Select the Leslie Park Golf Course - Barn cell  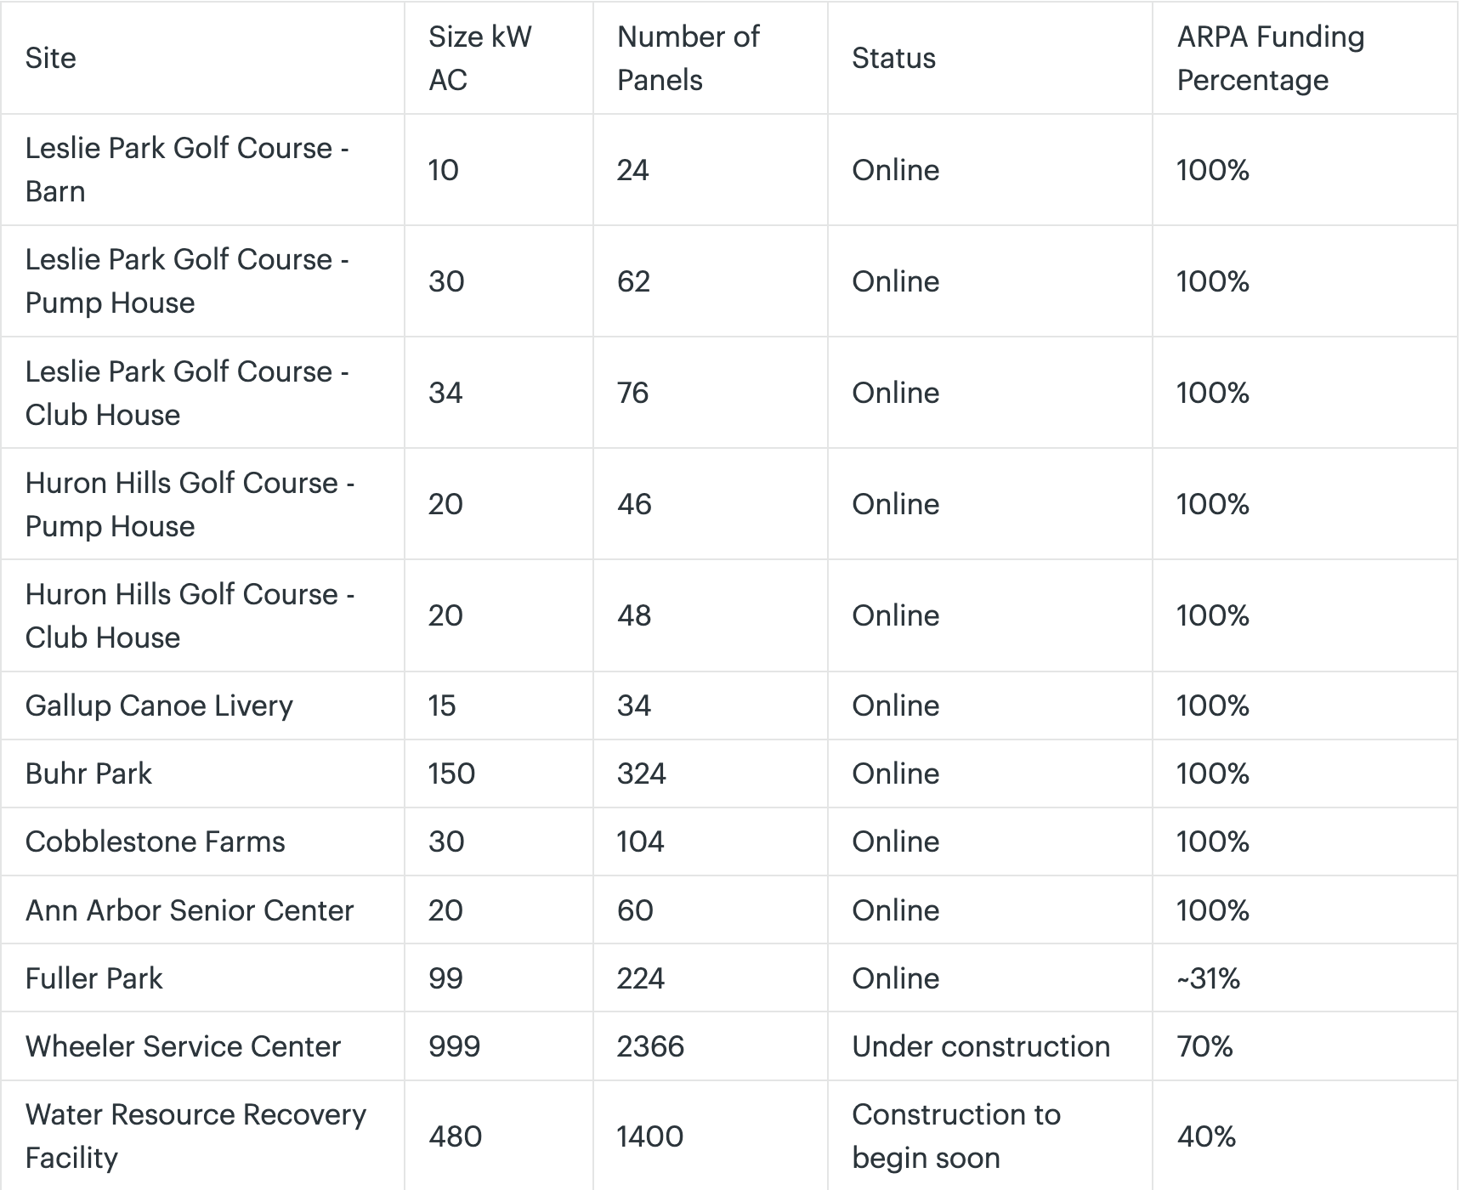(202, 170)
